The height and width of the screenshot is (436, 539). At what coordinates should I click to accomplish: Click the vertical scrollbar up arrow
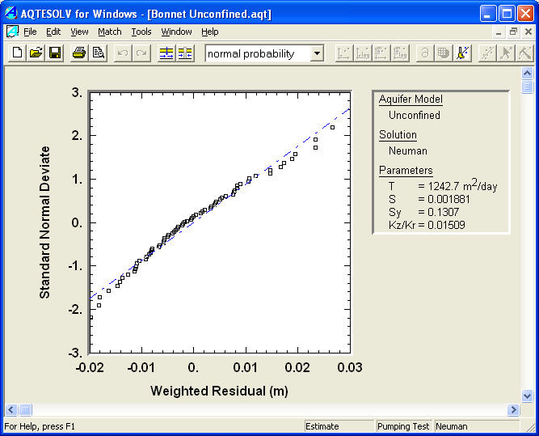527,73
